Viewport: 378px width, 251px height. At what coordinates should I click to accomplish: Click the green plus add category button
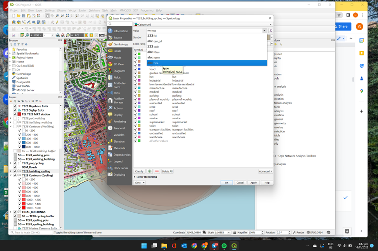[149, 171]
